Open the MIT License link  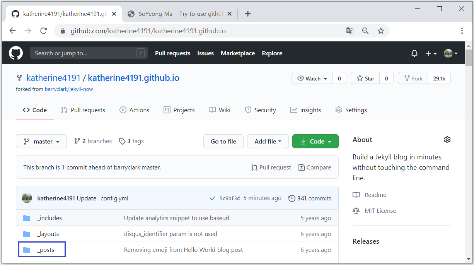[x=374, y=211]
